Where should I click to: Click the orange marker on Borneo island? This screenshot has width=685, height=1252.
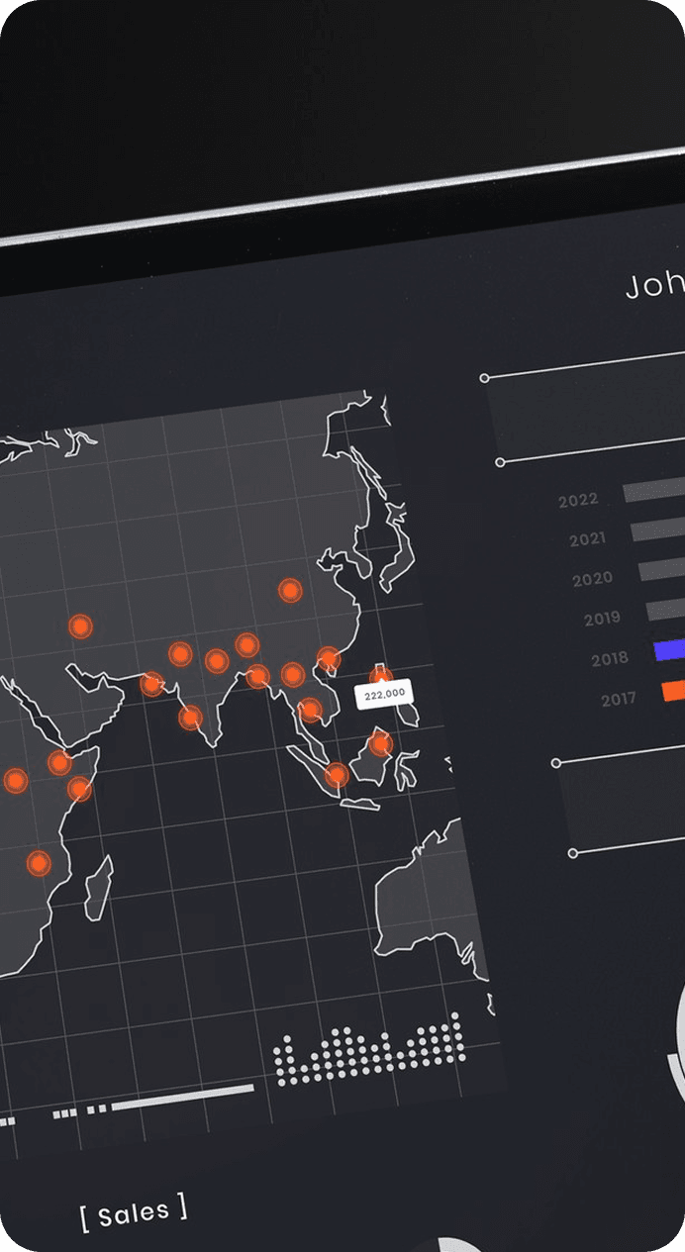click(x=380, y=742)
